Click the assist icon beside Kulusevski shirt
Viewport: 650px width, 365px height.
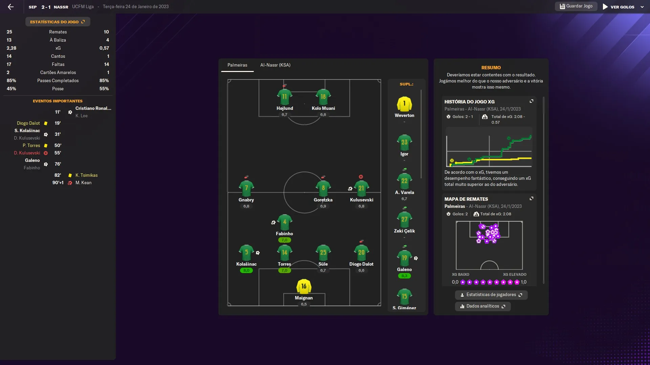pyautogui.click(x=350, y=189)
